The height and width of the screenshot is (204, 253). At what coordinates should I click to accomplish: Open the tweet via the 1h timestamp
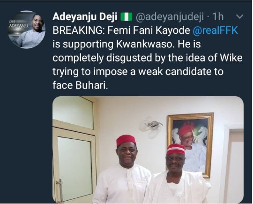[218, 16]
